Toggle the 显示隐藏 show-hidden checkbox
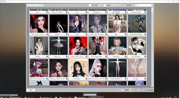The width and height of the screenshot is (180, 98). [90, 5]
